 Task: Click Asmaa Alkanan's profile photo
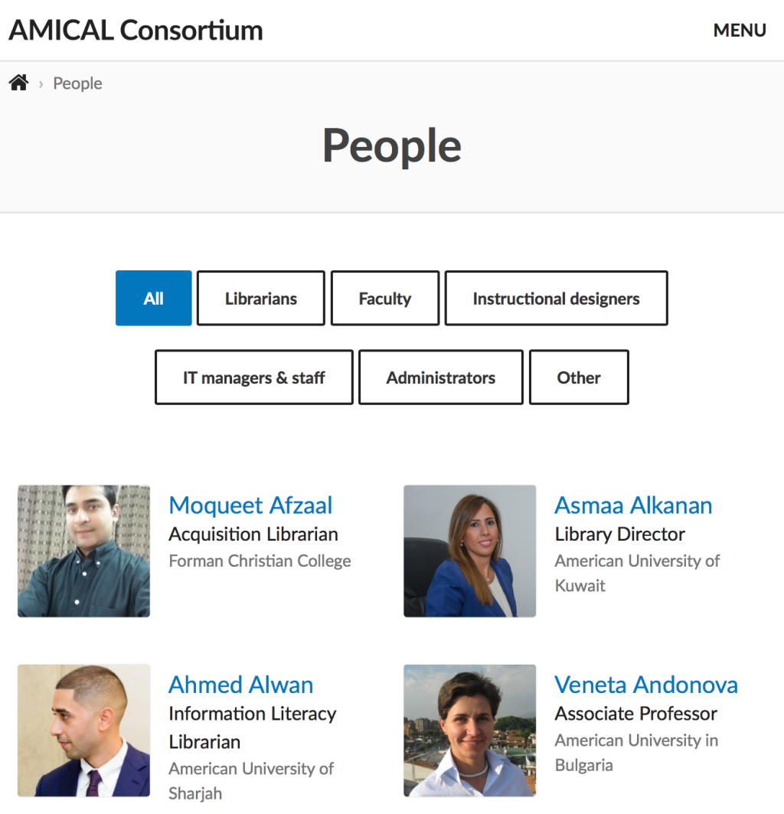(469, 551)
